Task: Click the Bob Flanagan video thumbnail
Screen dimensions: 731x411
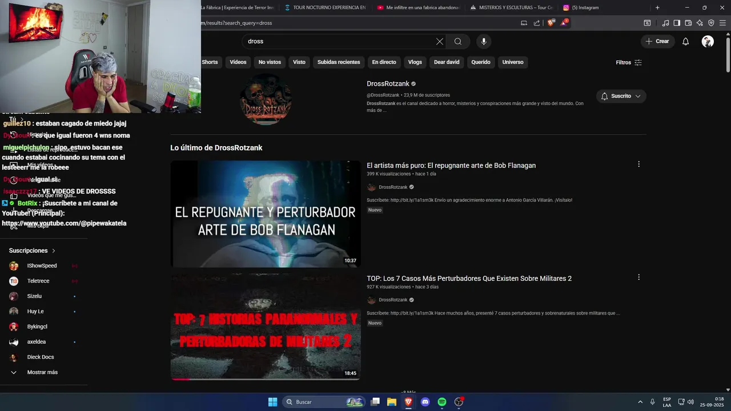Action: (266, 213)
